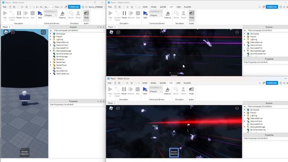Click more options icon in left viewport
Viewport: 288px width, 162px height.
(x=43, y=32)
